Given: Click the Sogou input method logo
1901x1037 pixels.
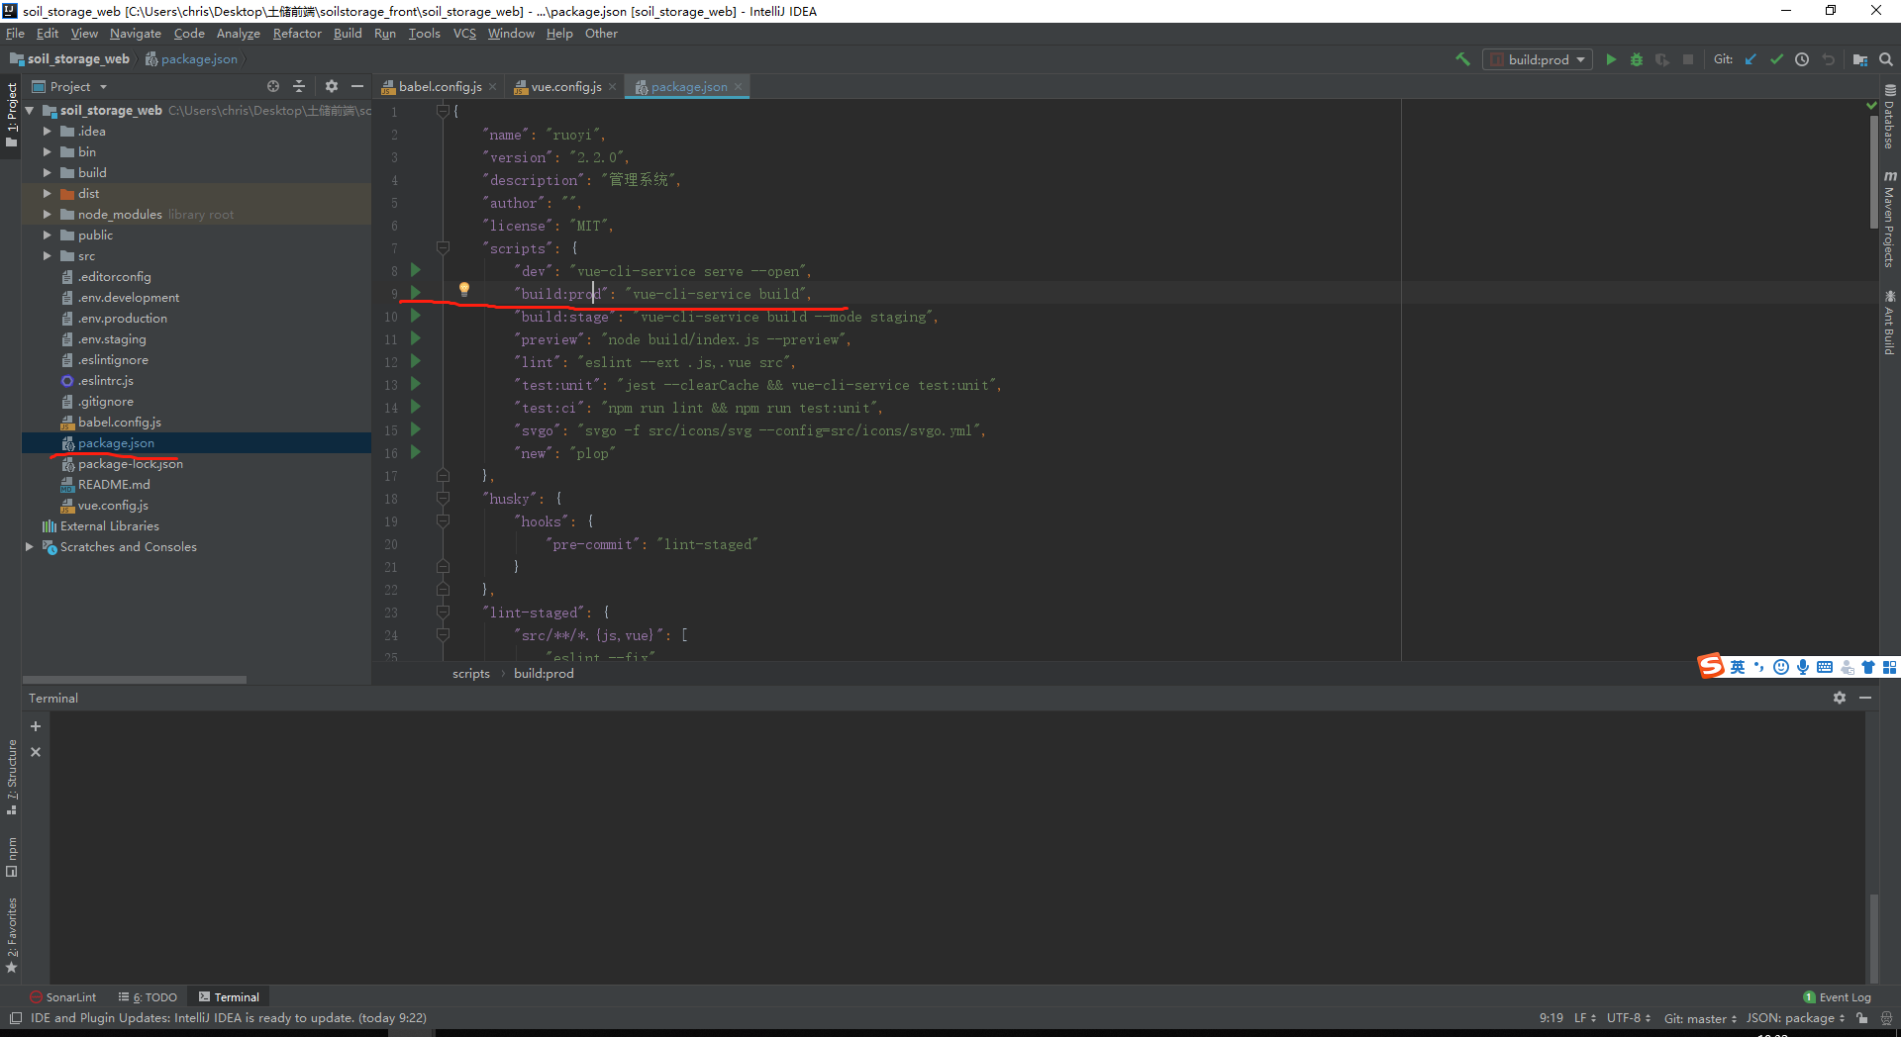Looking at the screenshot, I should (1711, 666).
